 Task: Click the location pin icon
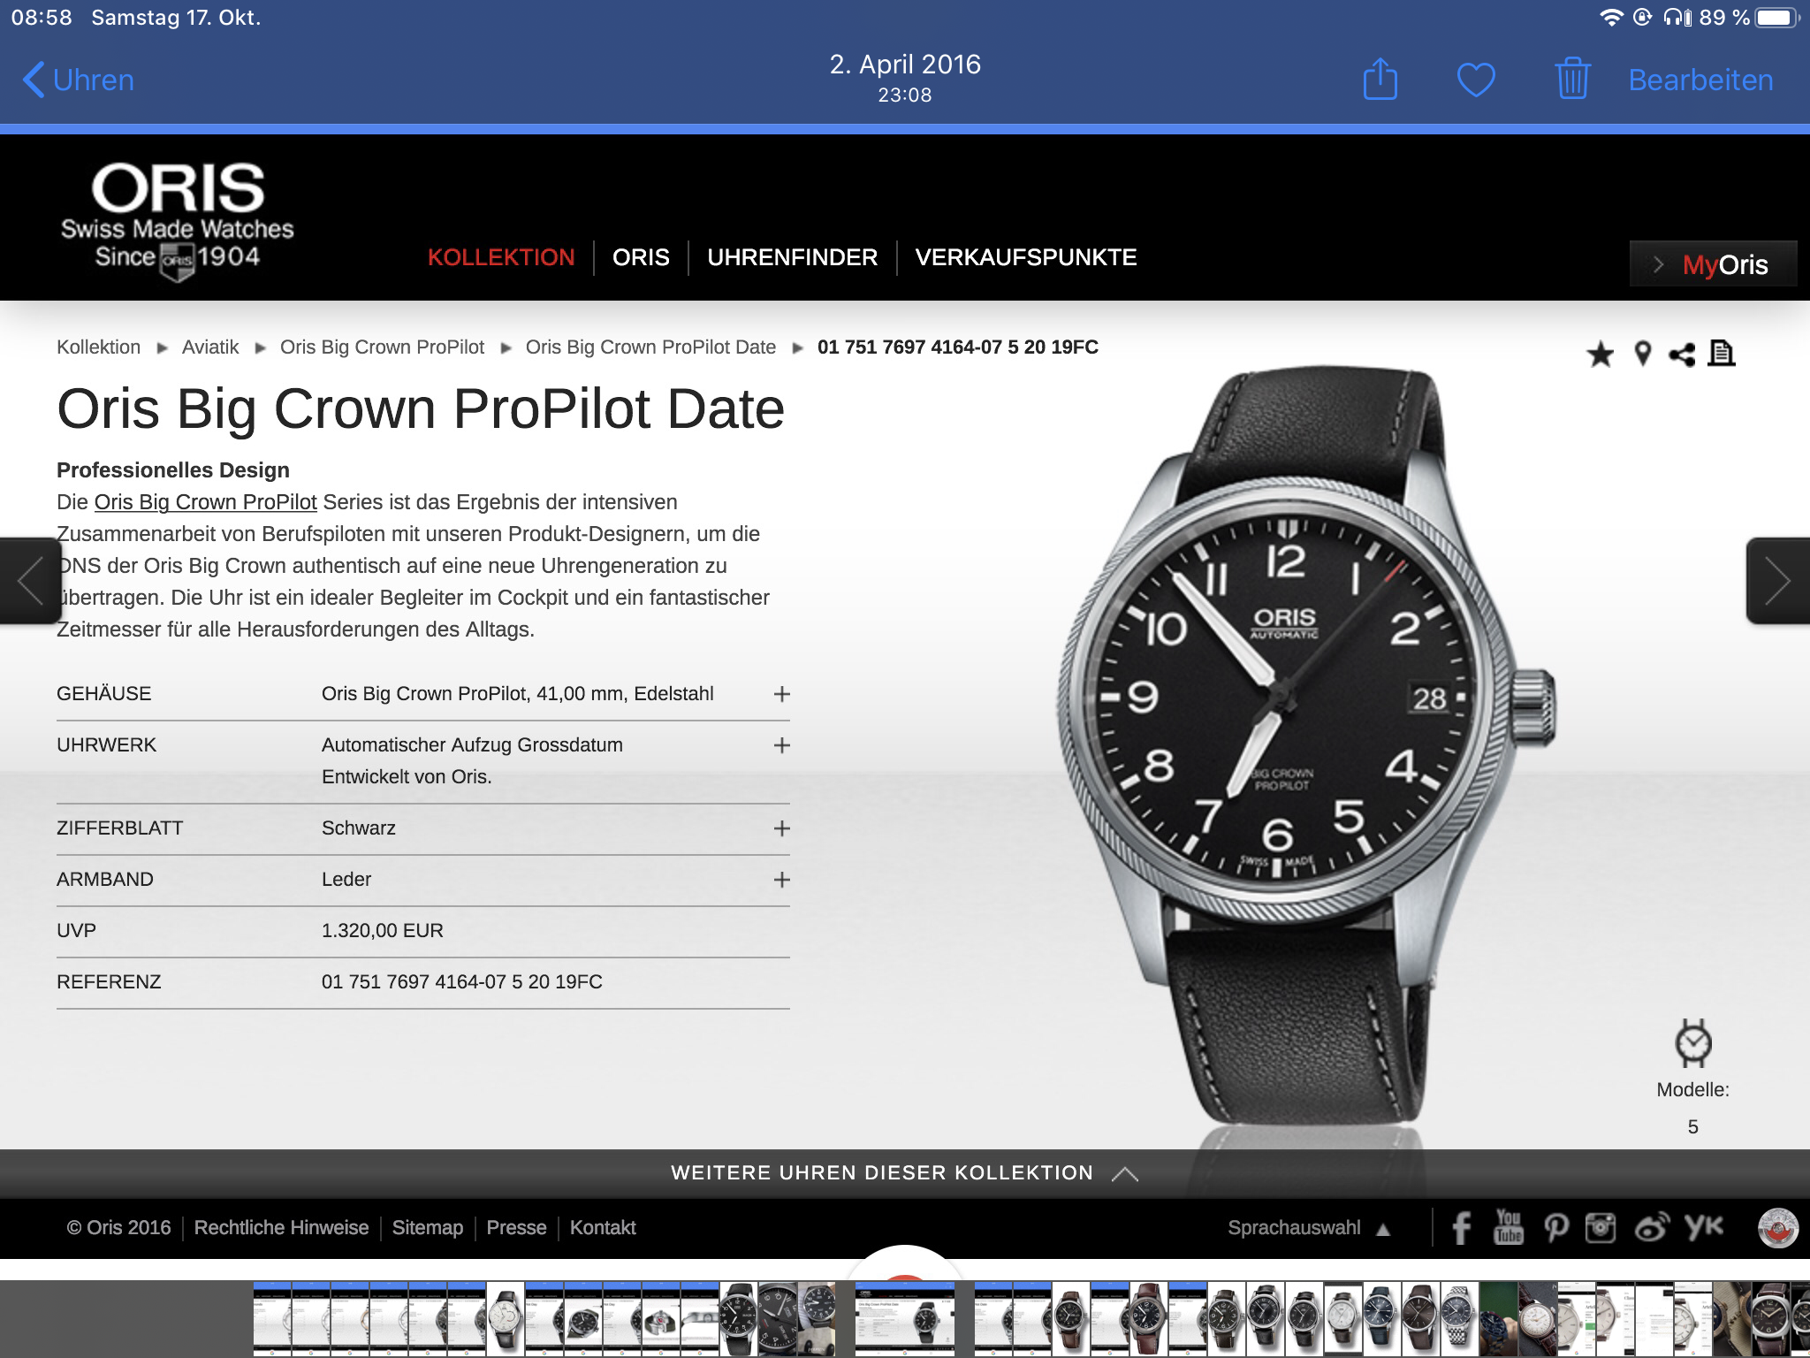point(1642,354)
